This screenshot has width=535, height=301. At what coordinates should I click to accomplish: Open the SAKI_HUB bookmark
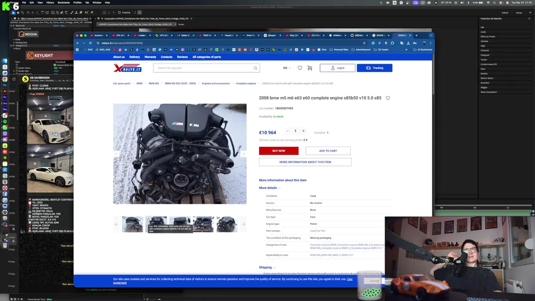coord(103,50)
